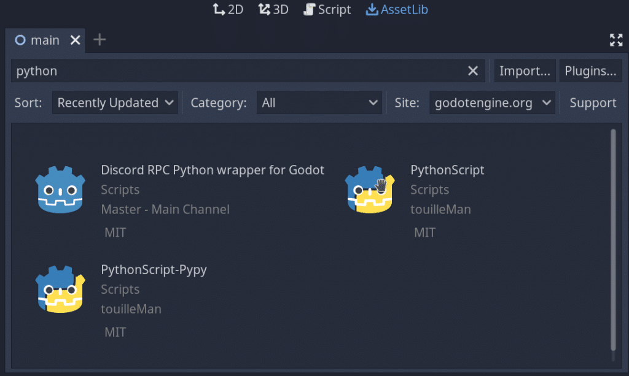The image size is (629, 376).
Task: Open the Script workspace
Action: tap(327, 9)
